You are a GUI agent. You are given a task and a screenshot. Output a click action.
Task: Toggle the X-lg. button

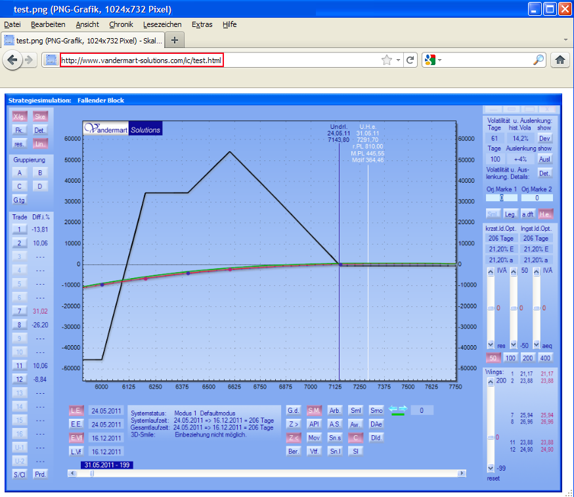pos(20,116)
